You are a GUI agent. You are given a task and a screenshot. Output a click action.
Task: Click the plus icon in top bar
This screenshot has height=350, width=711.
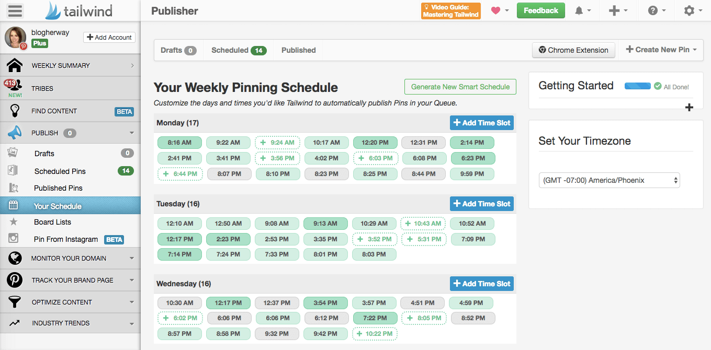tap(614, 10)
